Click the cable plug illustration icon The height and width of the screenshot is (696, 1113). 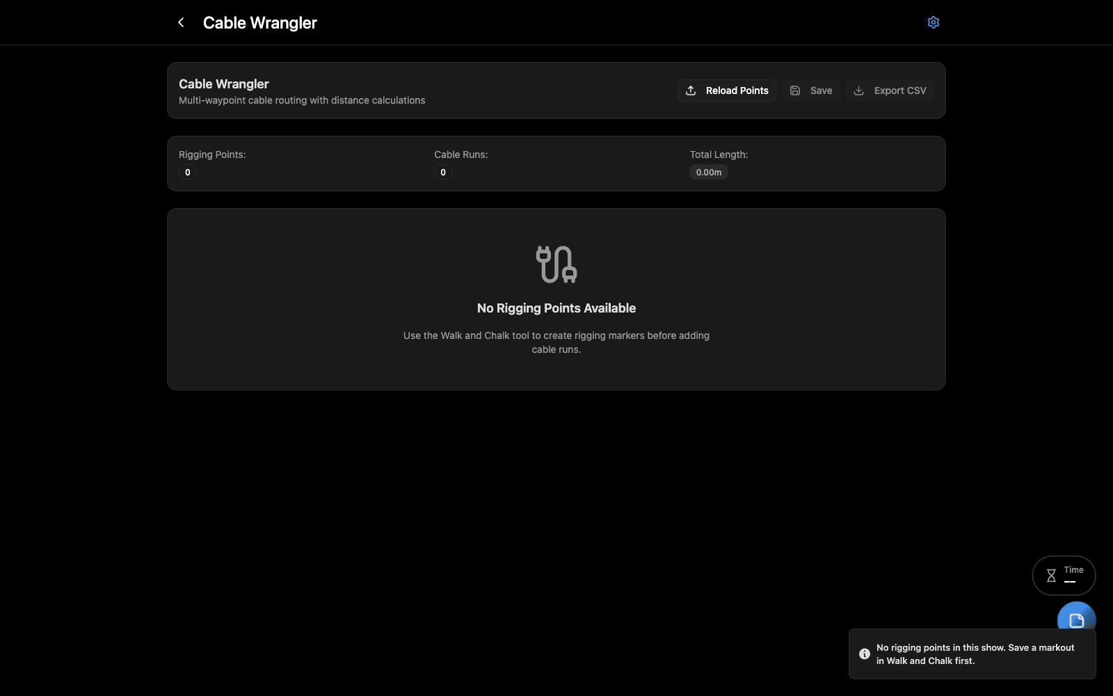(556, 264)
